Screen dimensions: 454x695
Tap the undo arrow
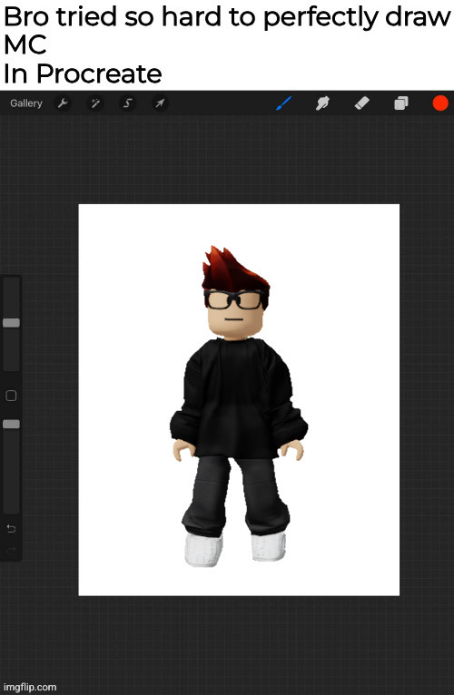pyautogui.click(x=11, y=528)
